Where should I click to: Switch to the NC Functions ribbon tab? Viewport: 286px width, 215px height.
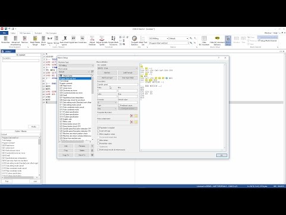point(25,33)
